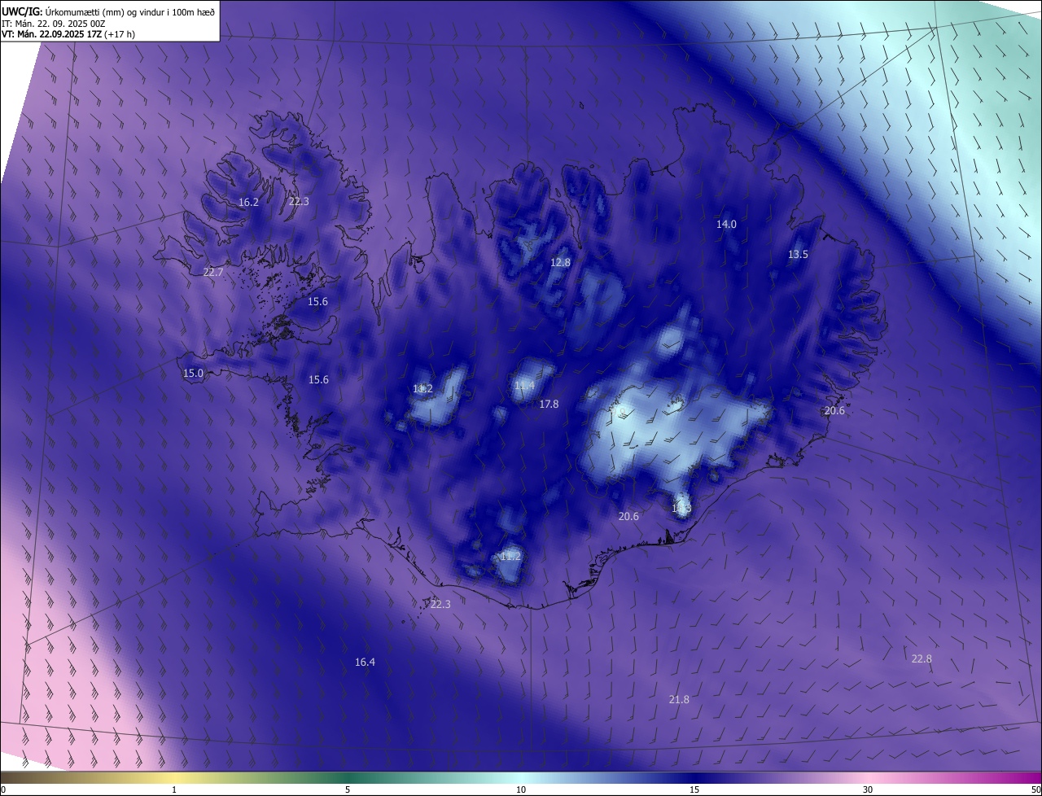Click the 17.8 value label on the map
Viewport: 1042px width, 796px height.
549,405
